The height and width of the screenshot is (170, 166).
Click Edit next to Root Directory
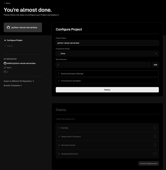(155, 65)
